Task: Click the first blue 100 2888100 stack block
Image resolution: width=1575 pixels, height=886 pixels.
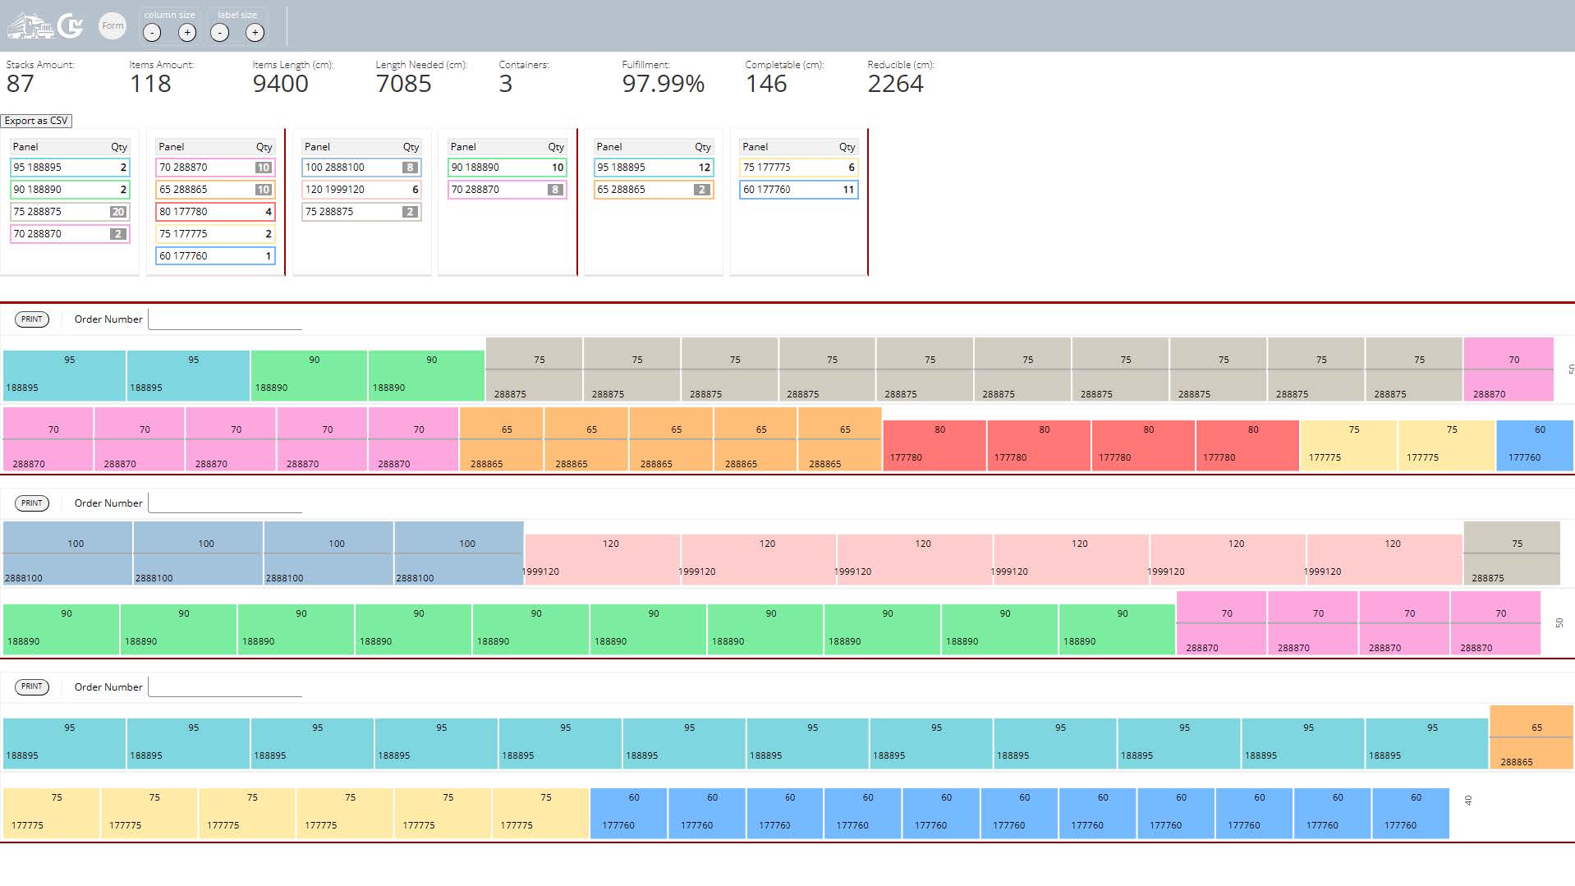Action: 67,554
